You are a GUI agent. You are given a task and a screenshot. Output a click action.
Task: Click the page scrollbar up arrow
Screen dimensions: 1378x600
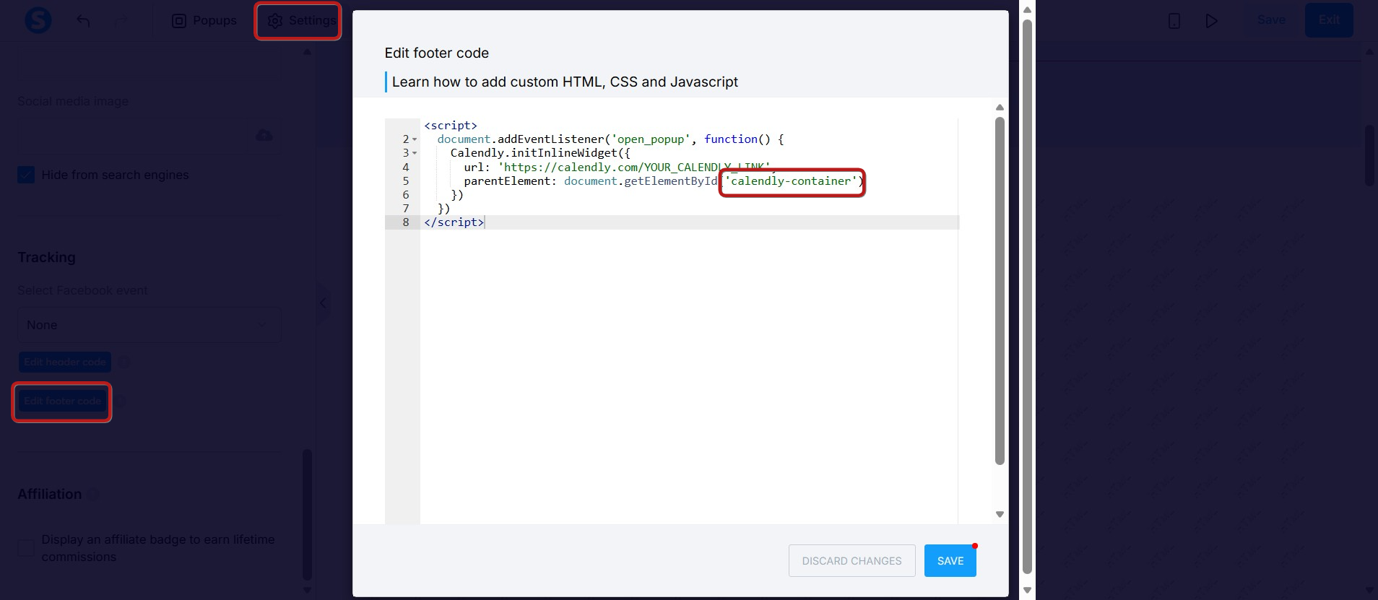point(1027,9)
